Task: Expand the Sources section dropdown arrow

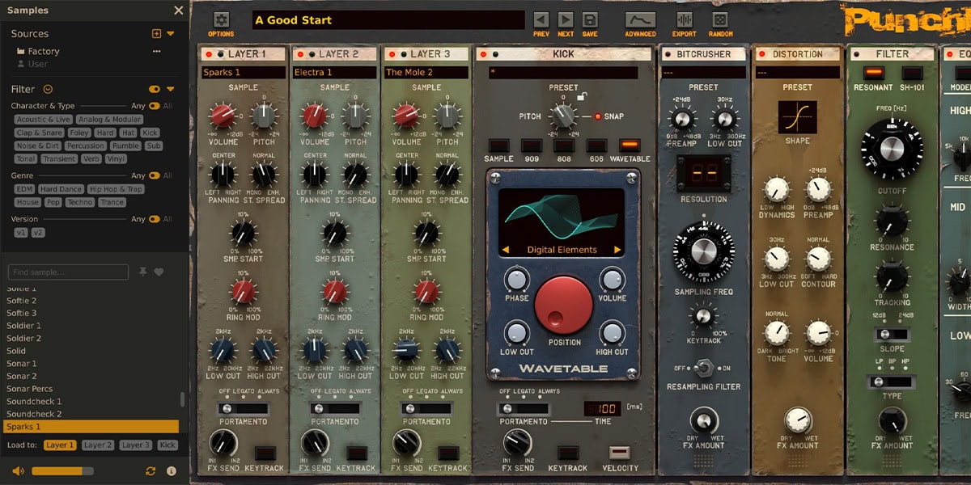Action: (171, 34)
